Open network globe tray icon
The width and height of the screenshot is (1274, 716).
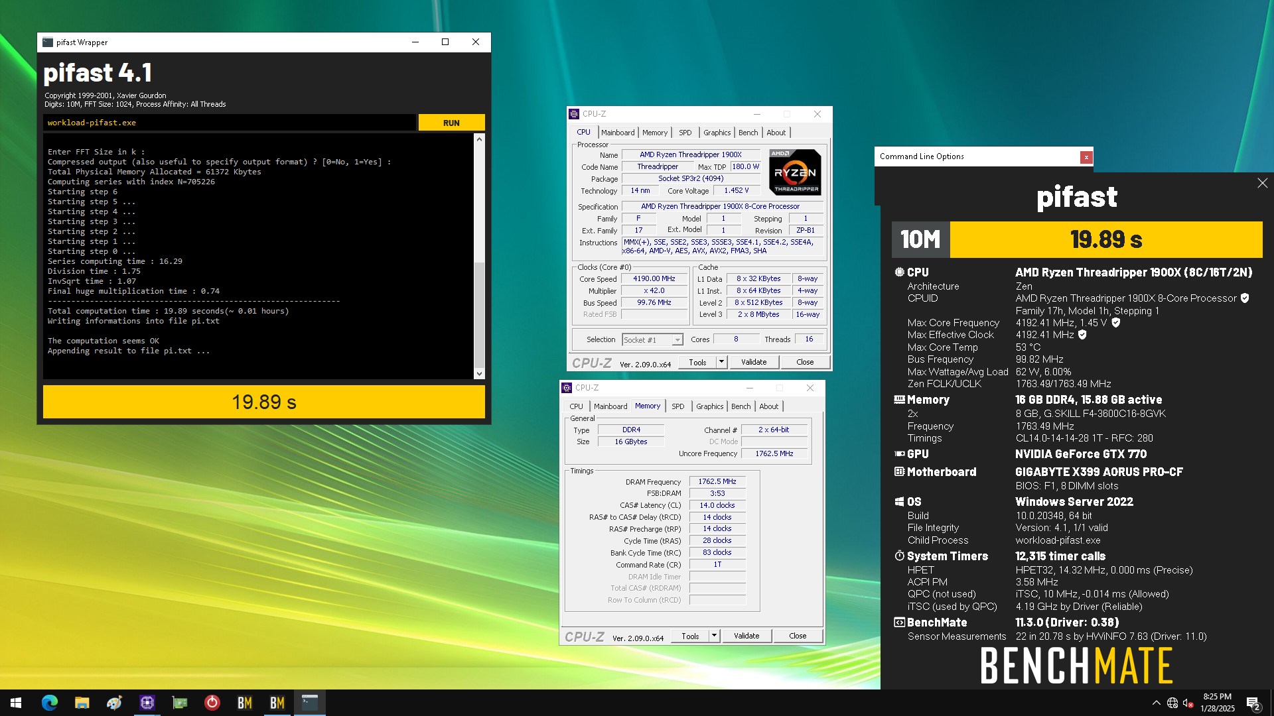tap(1172, 703)
